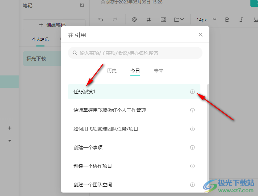Switch to the 历史 tab
This screenshot has width=258, height=196.
(112, 71)
